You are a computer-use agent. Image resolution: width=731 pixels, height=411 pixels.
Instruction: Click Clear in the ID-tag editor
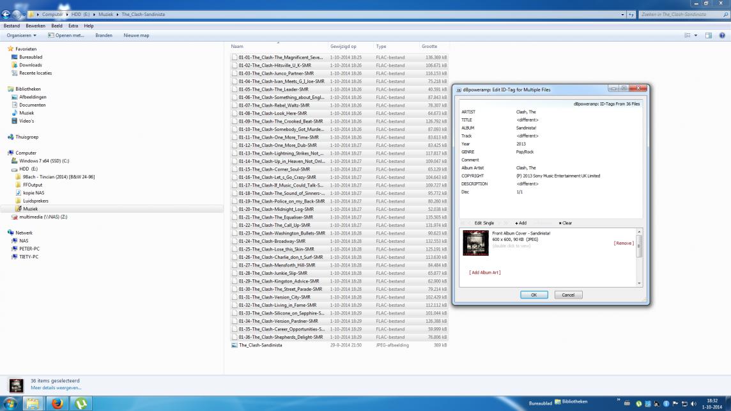[x=566, y=223]
